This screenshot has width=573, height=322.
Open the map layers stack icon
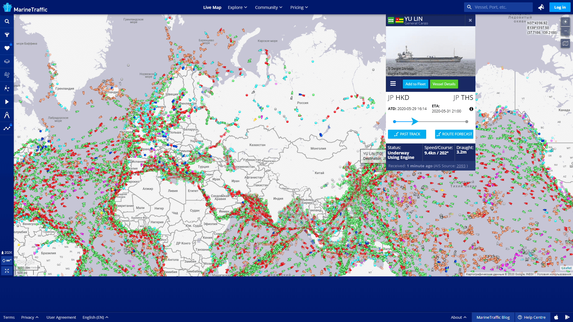click(7, 61)
